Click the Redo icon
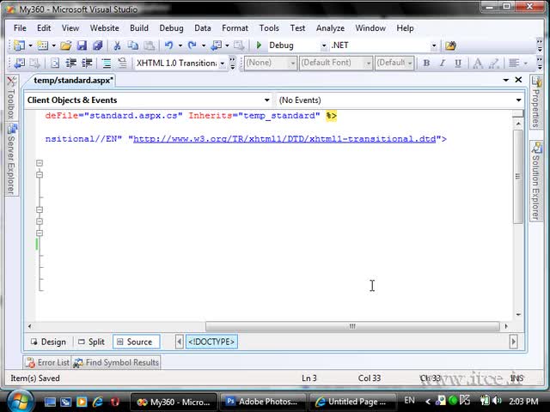 [x=192, y=45]
